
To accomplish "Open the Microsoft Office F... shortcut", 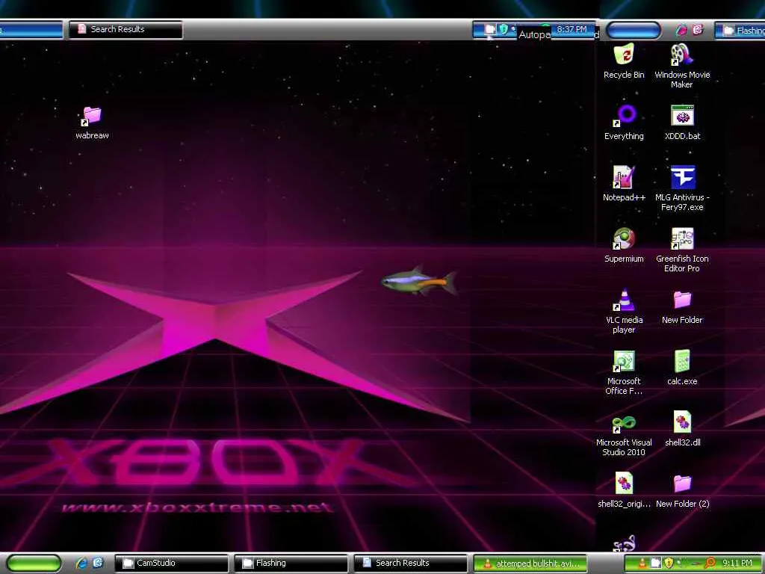I will 624,373.
